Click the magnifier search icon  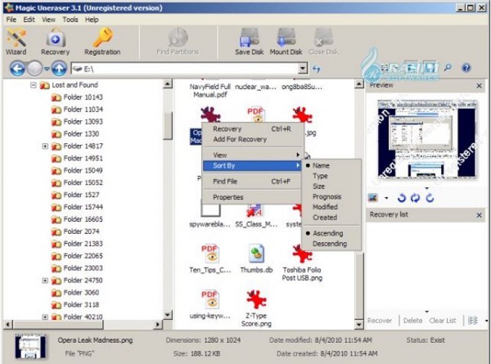[448, 68]
